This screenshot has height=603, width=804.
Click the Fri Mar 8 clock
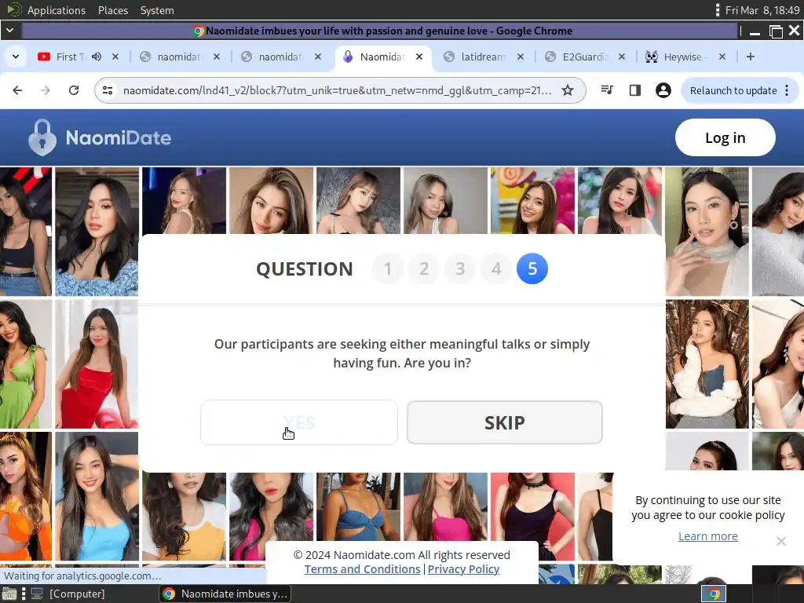pyautogui.click(x=762, y=10)
